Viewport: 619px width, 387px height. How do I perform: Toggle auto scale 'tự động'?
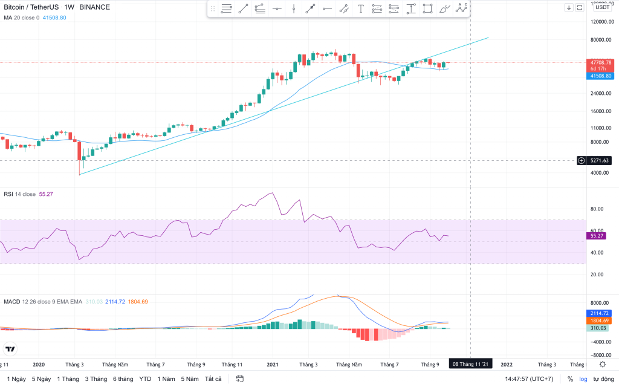tap(603, 379)
